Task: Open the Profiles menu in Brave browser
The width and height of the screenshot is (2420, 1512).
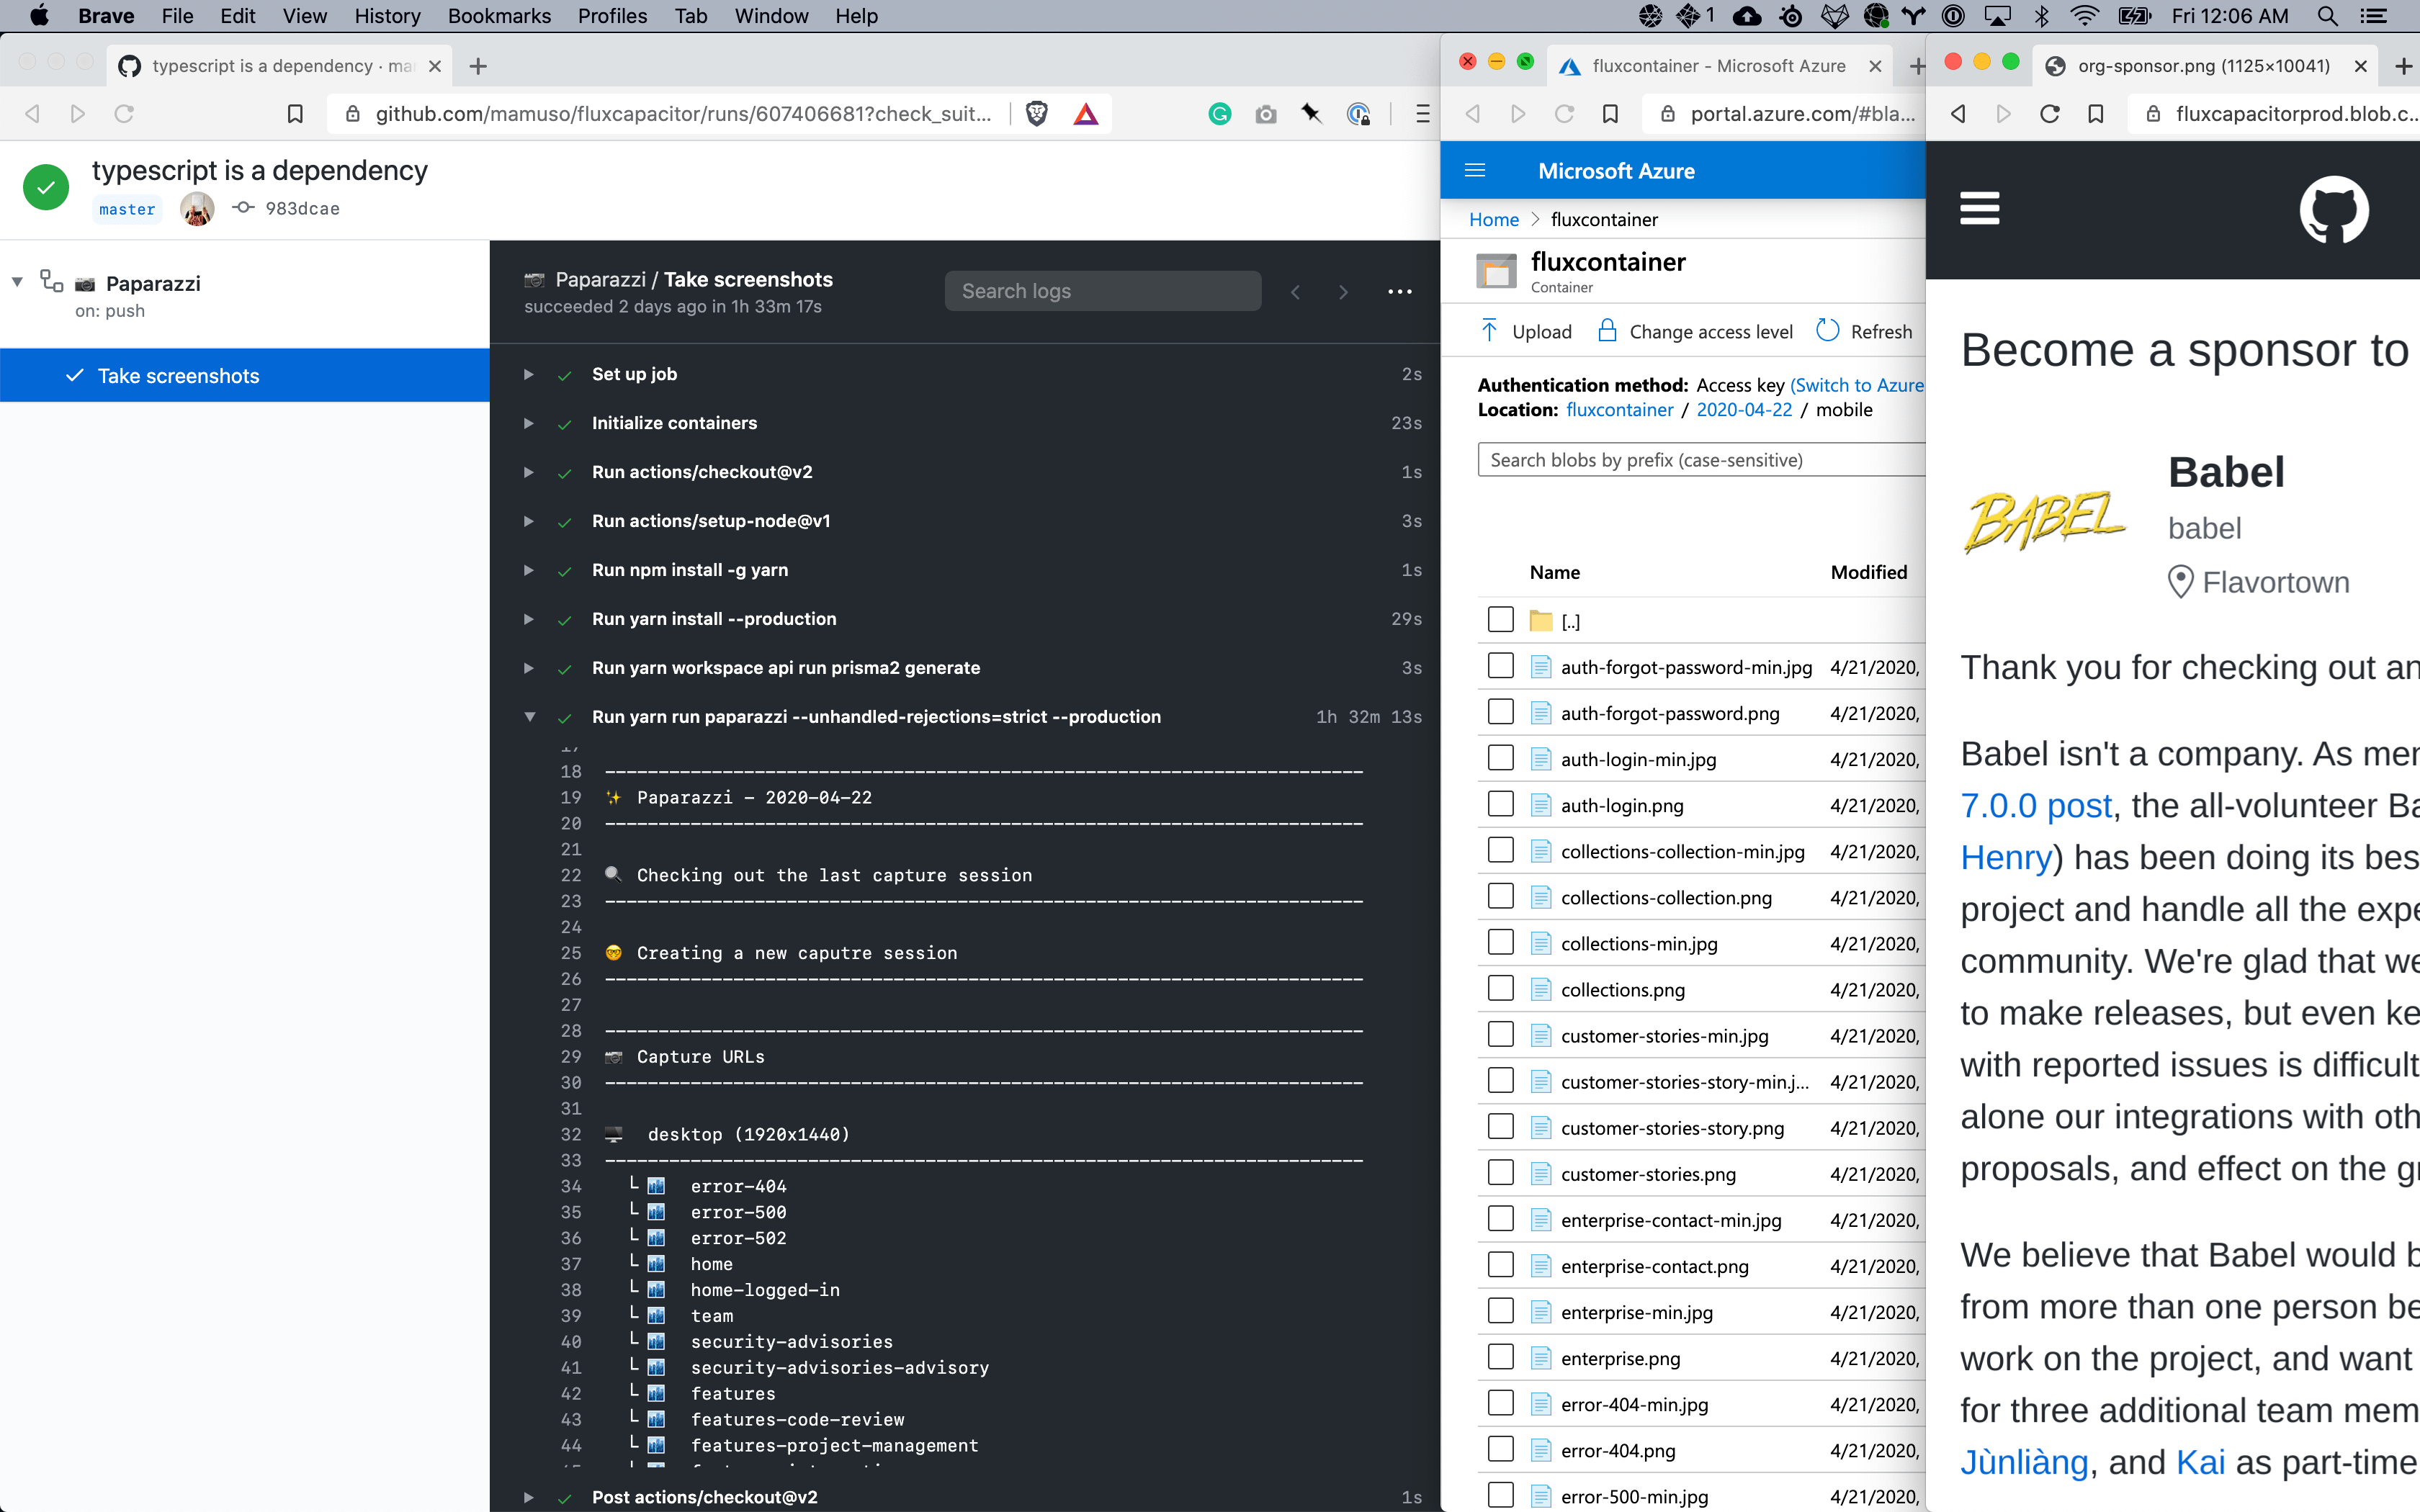Action: coord(611,17)
